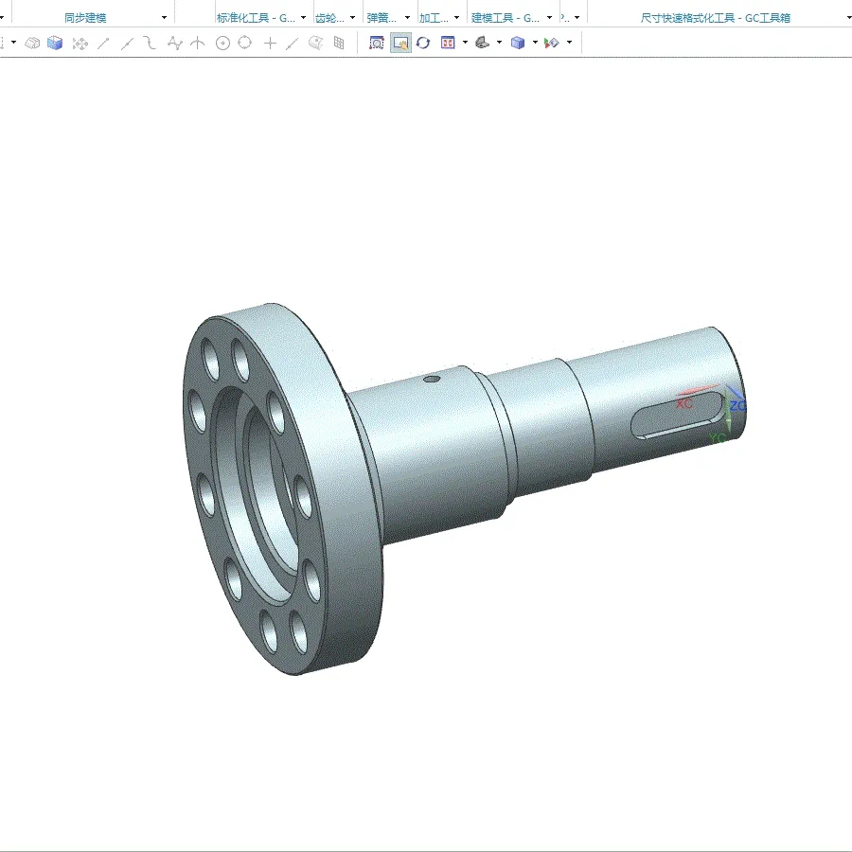Enable the point-on-face snap icon
This screenshot has width=852, height=852.
tap(315, 43)
